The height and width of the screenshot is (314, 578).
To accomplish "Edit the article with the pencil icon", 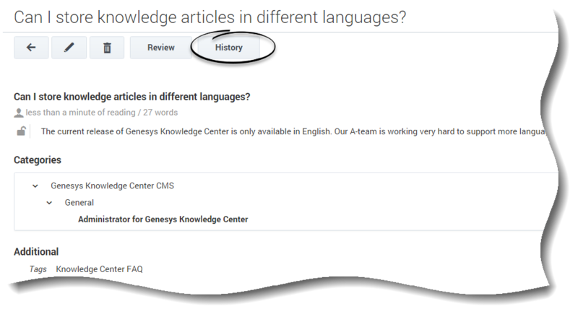I will point(69,48).
